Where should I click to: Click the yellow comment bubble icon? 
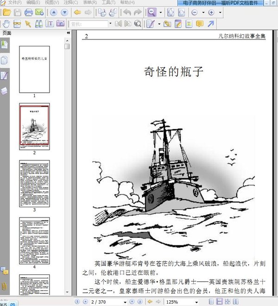pos(200,24)
